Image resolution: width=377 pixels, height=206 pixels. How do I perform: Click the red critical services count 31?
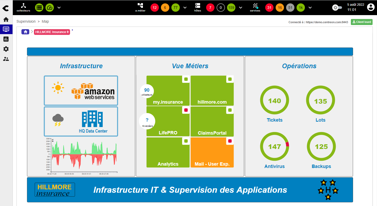(x=269, y=8)
